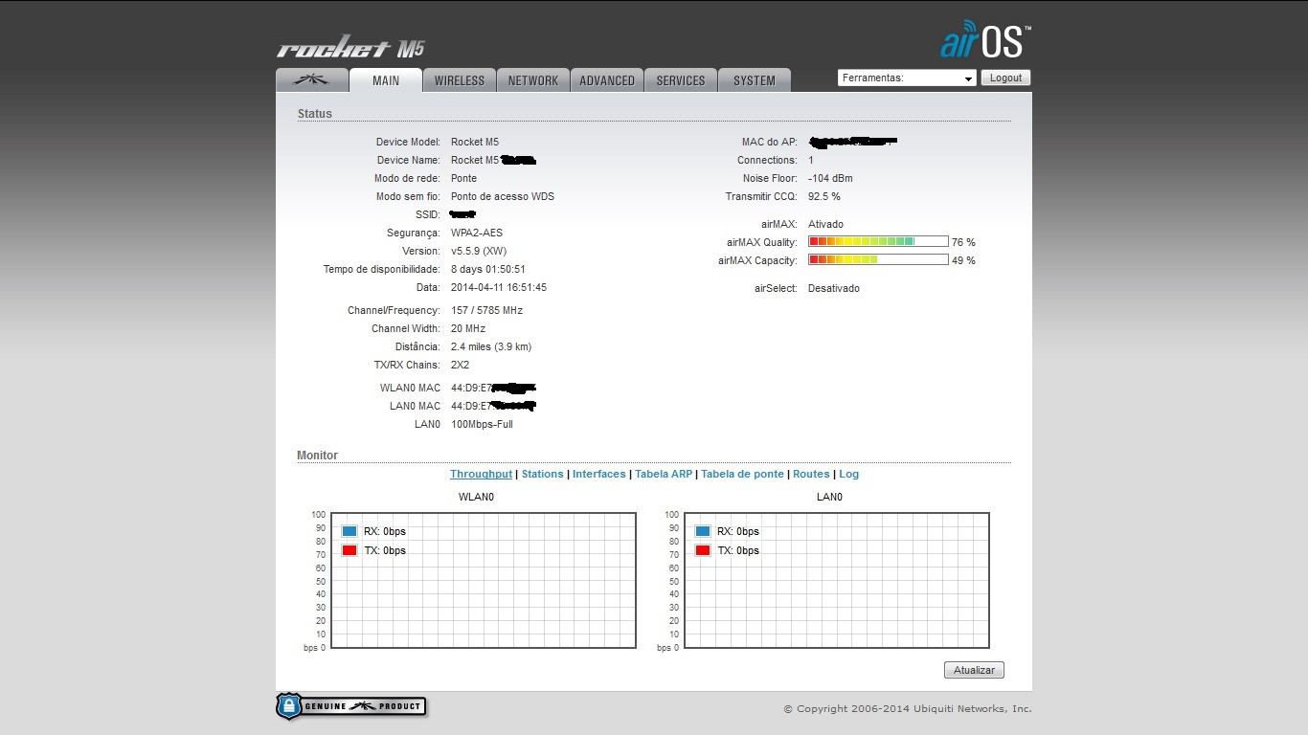Show the Interfaces monitor view

click(x=599, y=475)
